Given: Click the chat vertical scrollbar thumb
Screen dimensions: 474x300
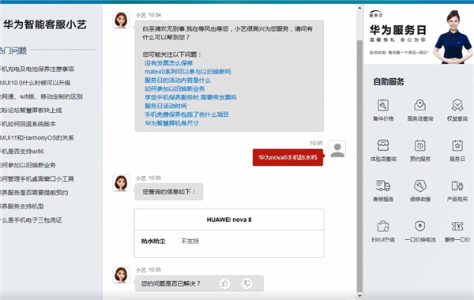Looking at the screenshot, I should click(359, 166).
